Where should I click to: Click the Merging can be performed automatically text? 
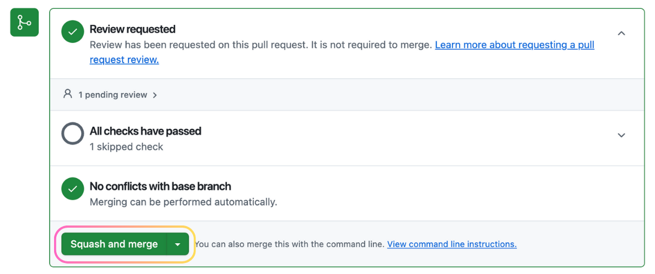(x=183, y=202)
